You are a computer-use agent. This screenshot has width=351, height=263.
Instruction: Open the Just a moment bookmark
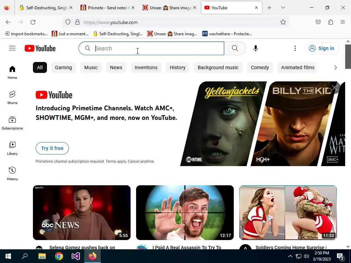70,34
